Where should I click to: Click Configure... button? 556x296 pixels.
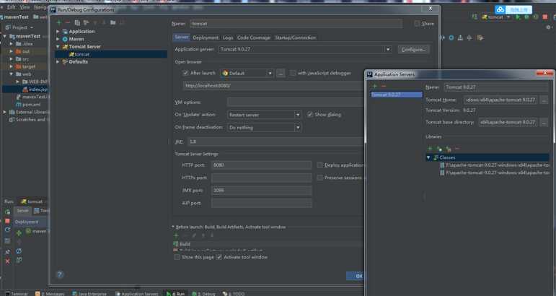[x=413, y=49]
